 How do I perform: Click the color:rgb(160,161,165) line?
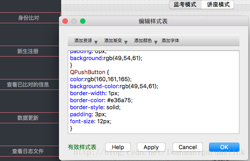coord(101,79)
